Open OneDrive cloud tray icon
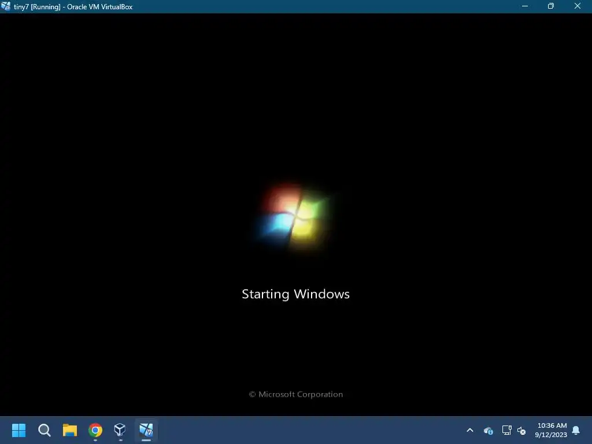592x444 pixels. click(x=488, y=430)
